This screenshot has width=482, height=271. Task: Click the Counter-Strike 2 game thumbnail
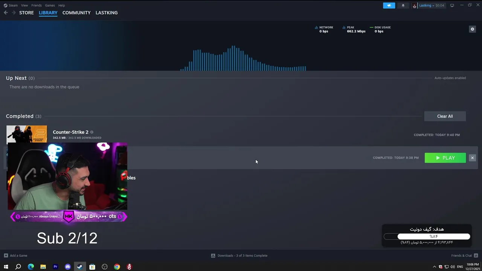click(x=27, y=134)
